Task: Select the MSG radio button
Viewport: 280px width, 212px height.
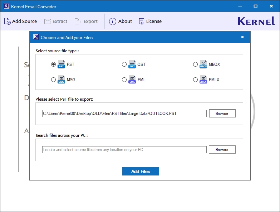Action: (x=53, y=80)
